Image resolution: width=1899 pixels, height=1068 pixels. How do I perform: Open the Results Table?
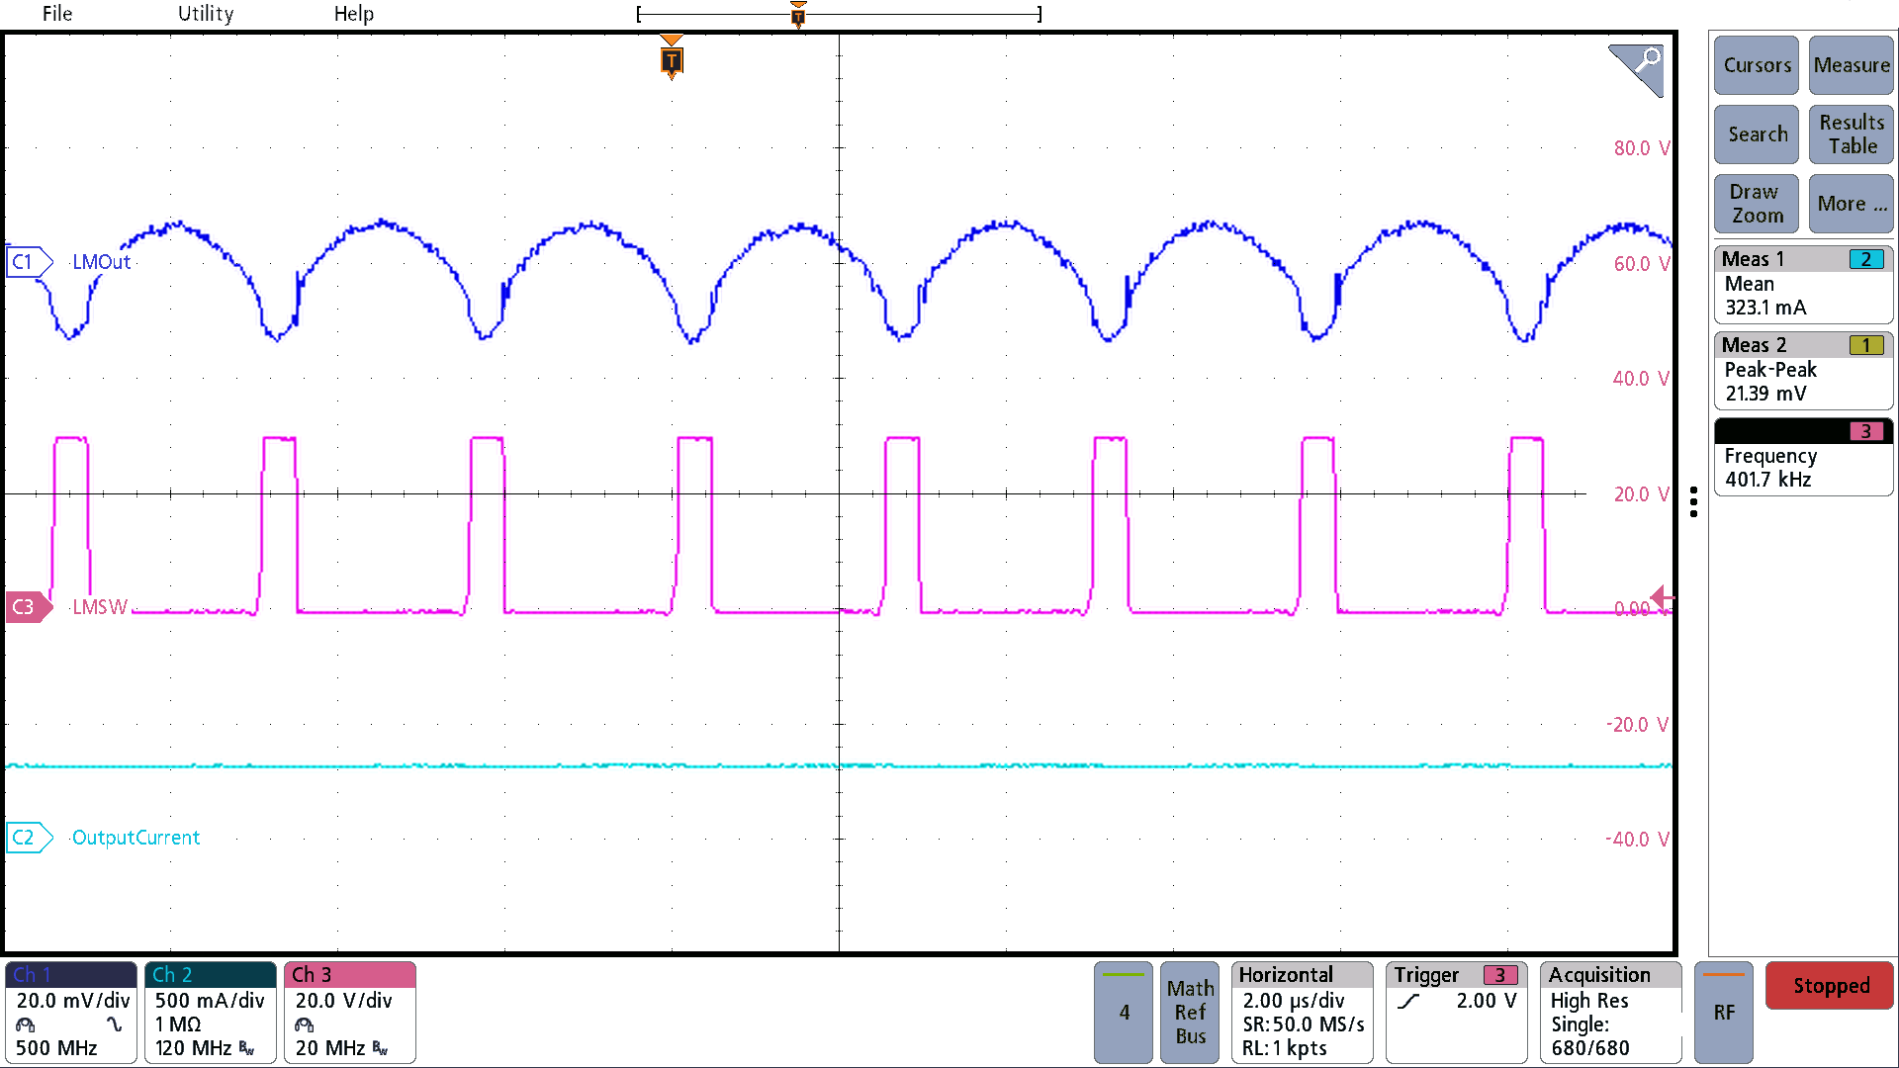pos(1850,133)
